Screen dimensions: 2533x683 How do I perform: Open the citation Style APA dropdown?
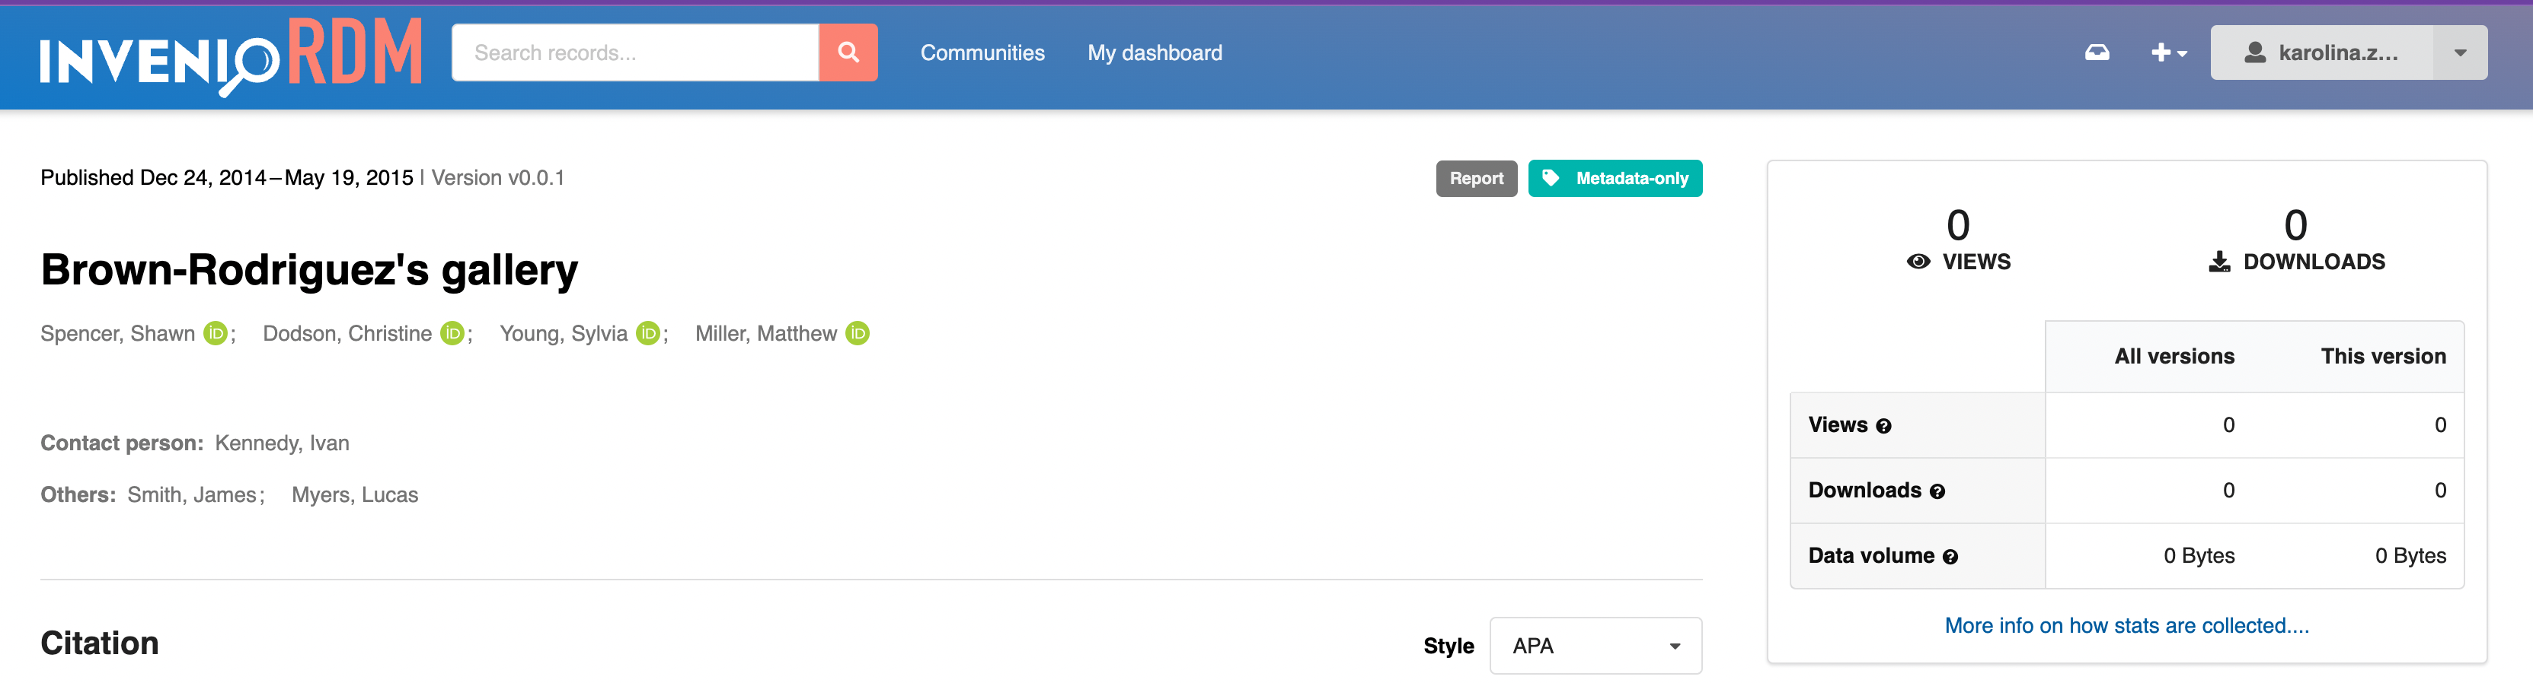coord(1595,646)
